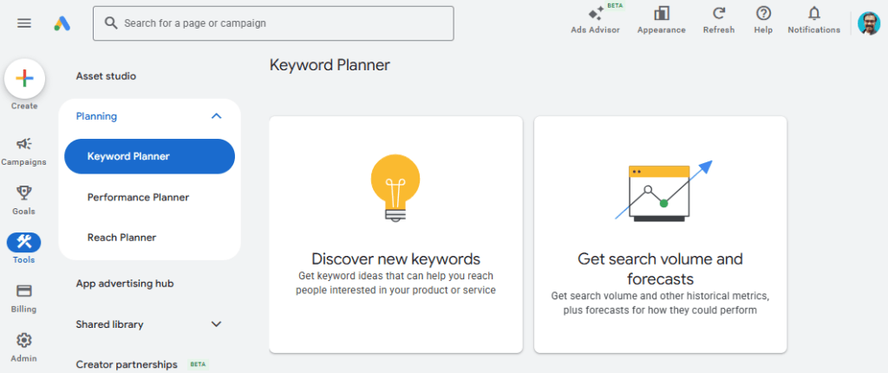
Task: Open Shared library item
Action: [109, 324]
